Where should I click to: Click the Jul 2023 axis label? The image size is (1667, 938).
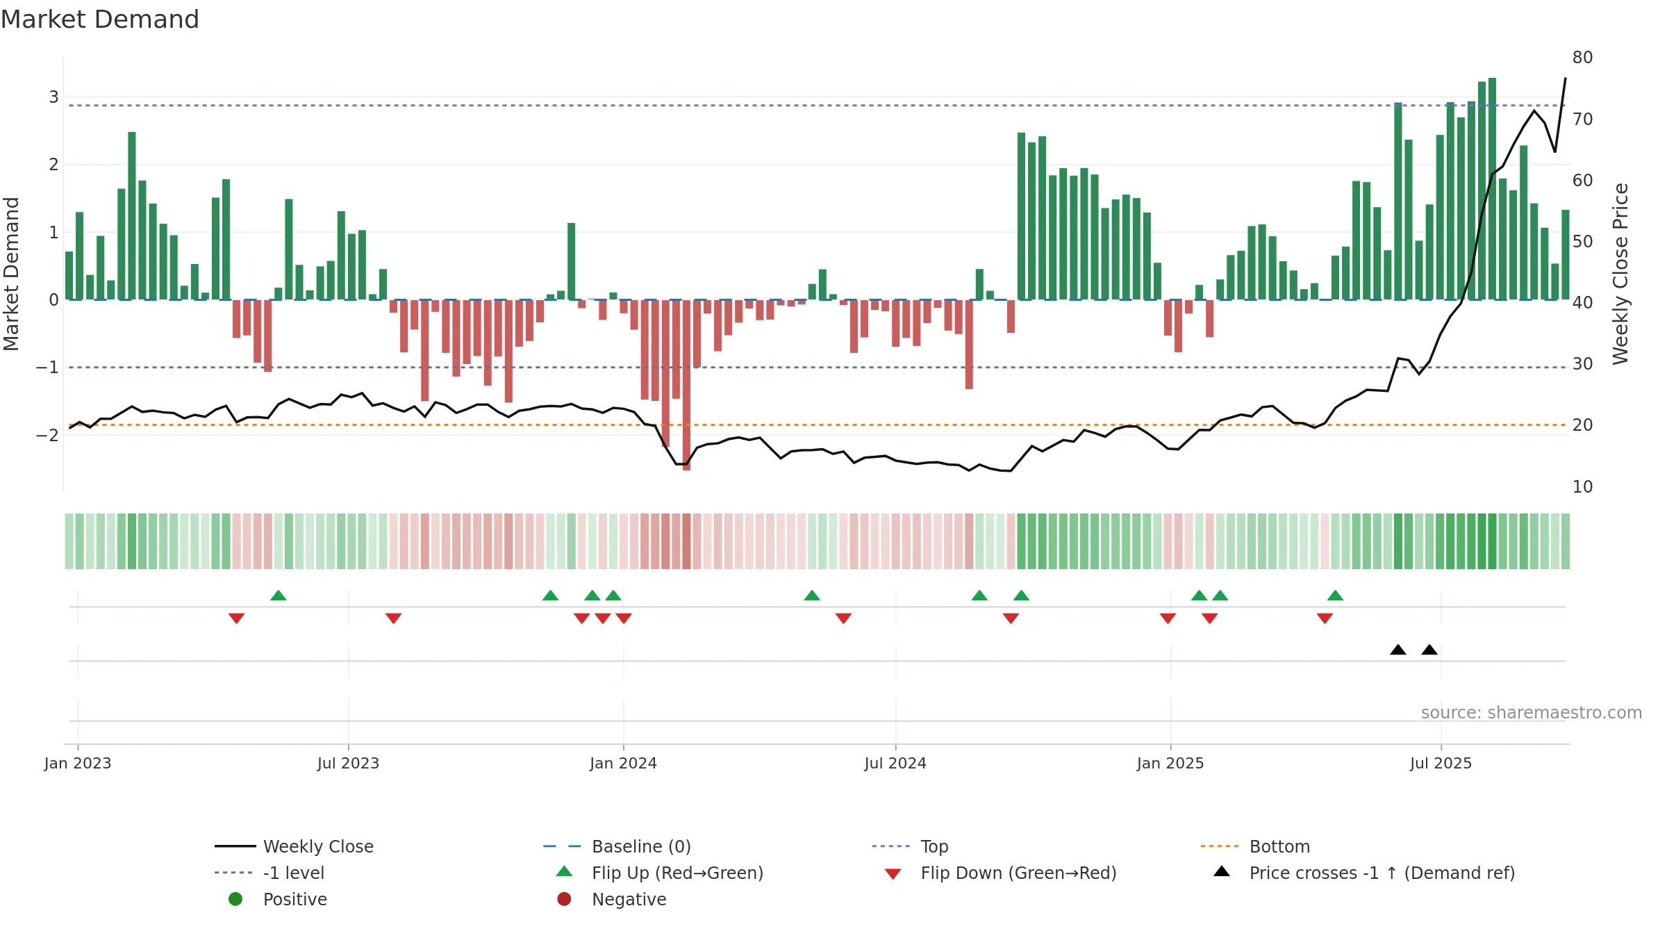click(349, 763)
